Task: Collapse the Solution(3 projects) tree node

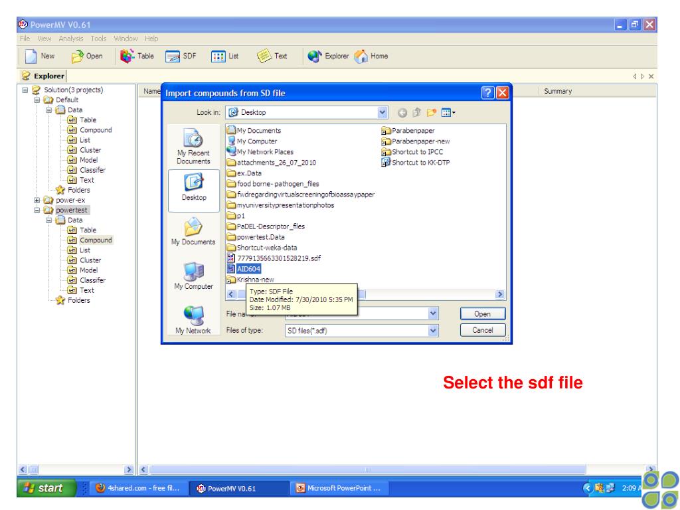Action: (x=25, y=90)
